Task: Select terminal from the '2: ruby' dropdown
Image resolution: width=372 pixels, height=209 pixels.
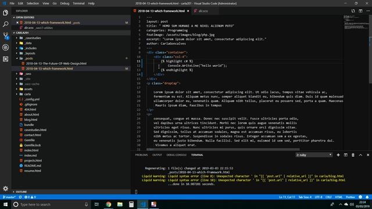Action: click(314, 155)
